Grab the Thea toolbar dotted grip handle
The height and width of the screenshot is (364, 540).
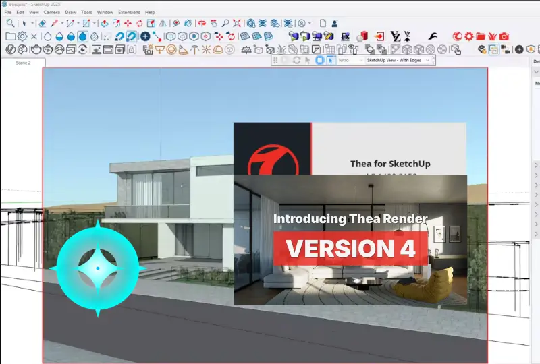point(275,61)
